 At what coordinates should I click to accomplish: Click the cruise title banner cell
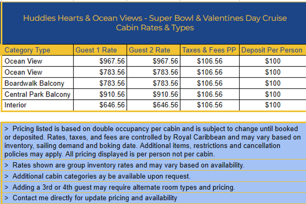[x=154, y=23]
